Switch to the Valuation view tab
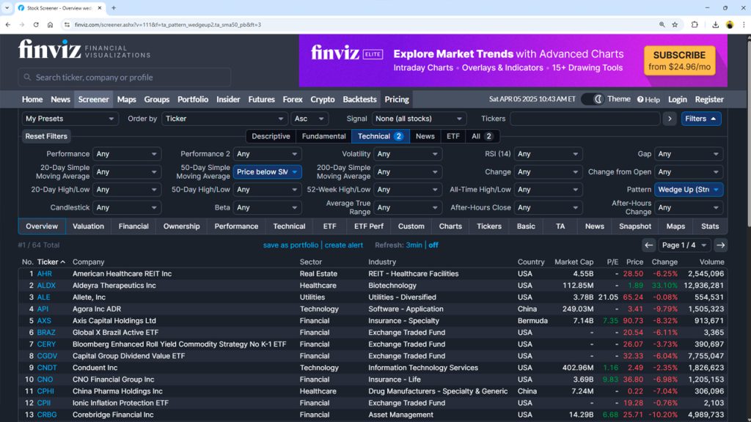751x422 pixels. click(88, 226)
